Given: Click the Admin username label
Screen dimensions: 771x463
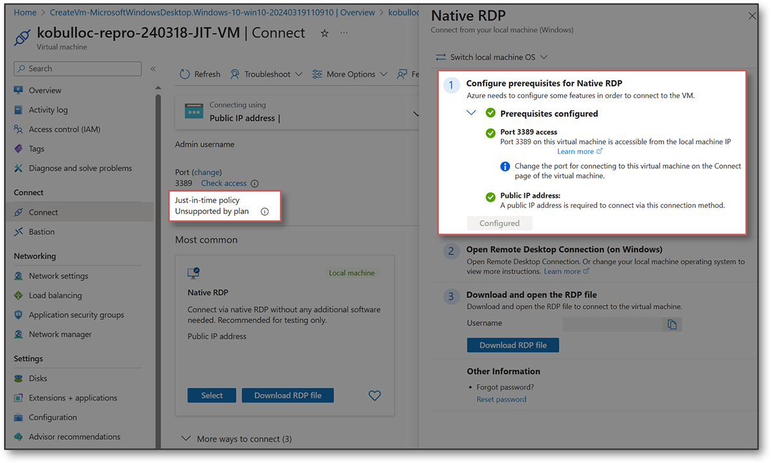Looking at the screenshot, I should [205, 144].
